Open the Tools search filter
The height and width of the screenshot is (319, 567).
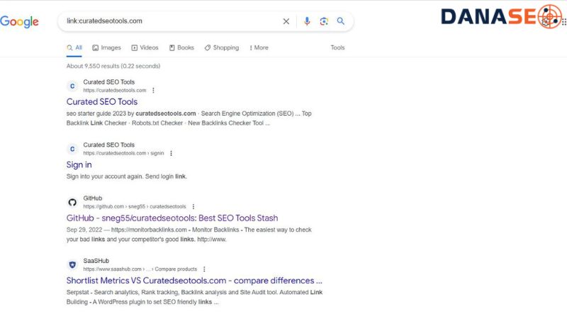337,47
